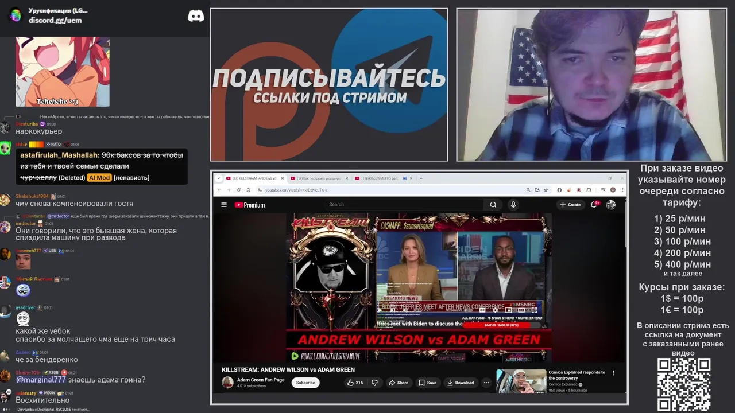Click the Create button

point(570,205)
